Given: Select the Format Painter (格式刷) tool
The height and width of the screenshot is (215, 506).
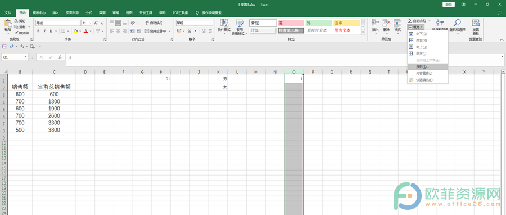Looking at the screenshot, I should (21, 33).
